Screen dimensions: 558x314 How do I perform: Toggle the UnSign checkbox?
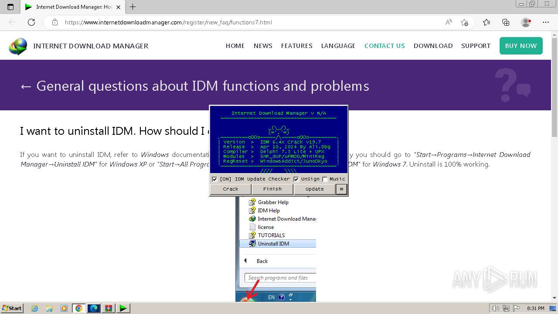[x=296, y=179]
